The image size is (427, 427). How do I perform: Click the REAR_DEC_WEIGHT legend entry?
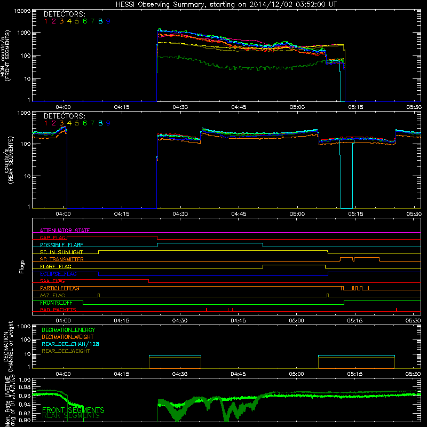click(x=66, y=351)
